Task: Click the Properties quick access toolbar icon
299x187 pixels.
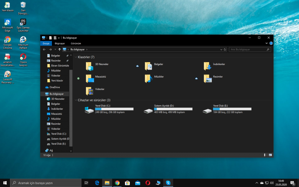Action: point(50,38)
